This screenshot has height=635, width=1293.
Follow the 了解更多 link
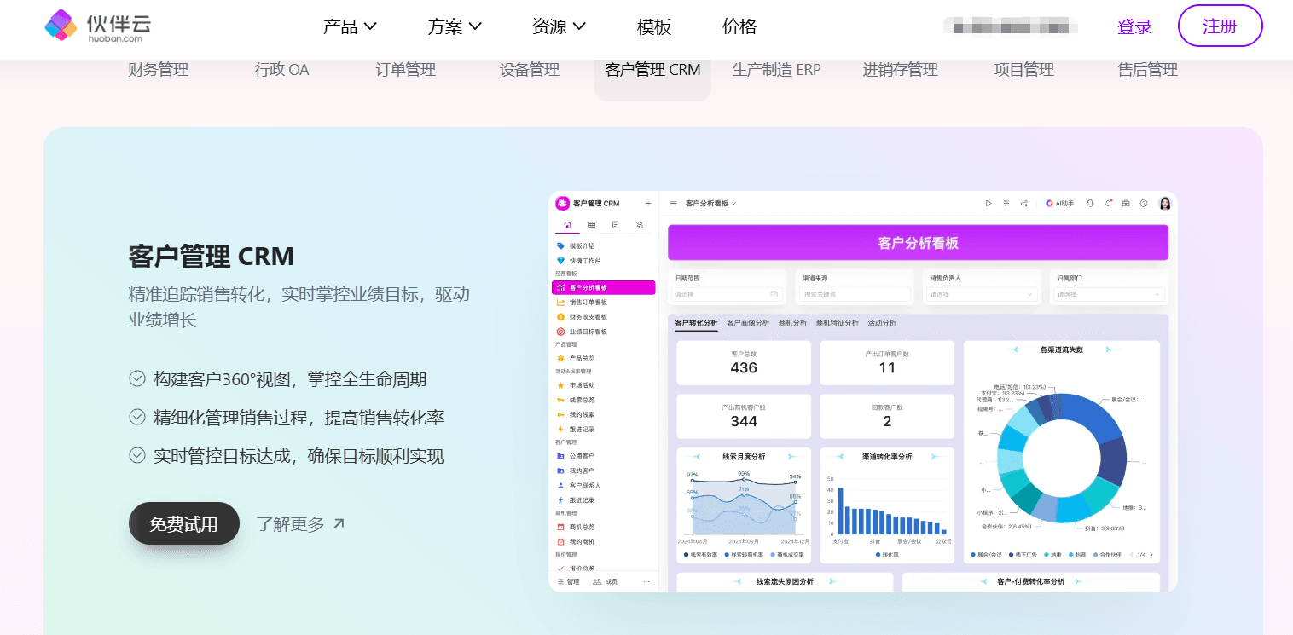pos(300,524)
